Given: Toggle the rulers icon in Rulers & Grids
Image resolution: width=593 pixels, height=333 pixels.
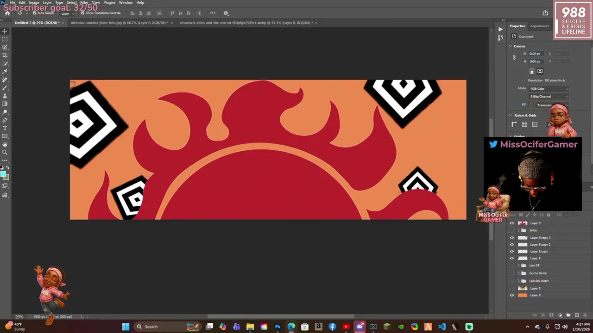Looking at the screenshot, I should pos(514,124).
